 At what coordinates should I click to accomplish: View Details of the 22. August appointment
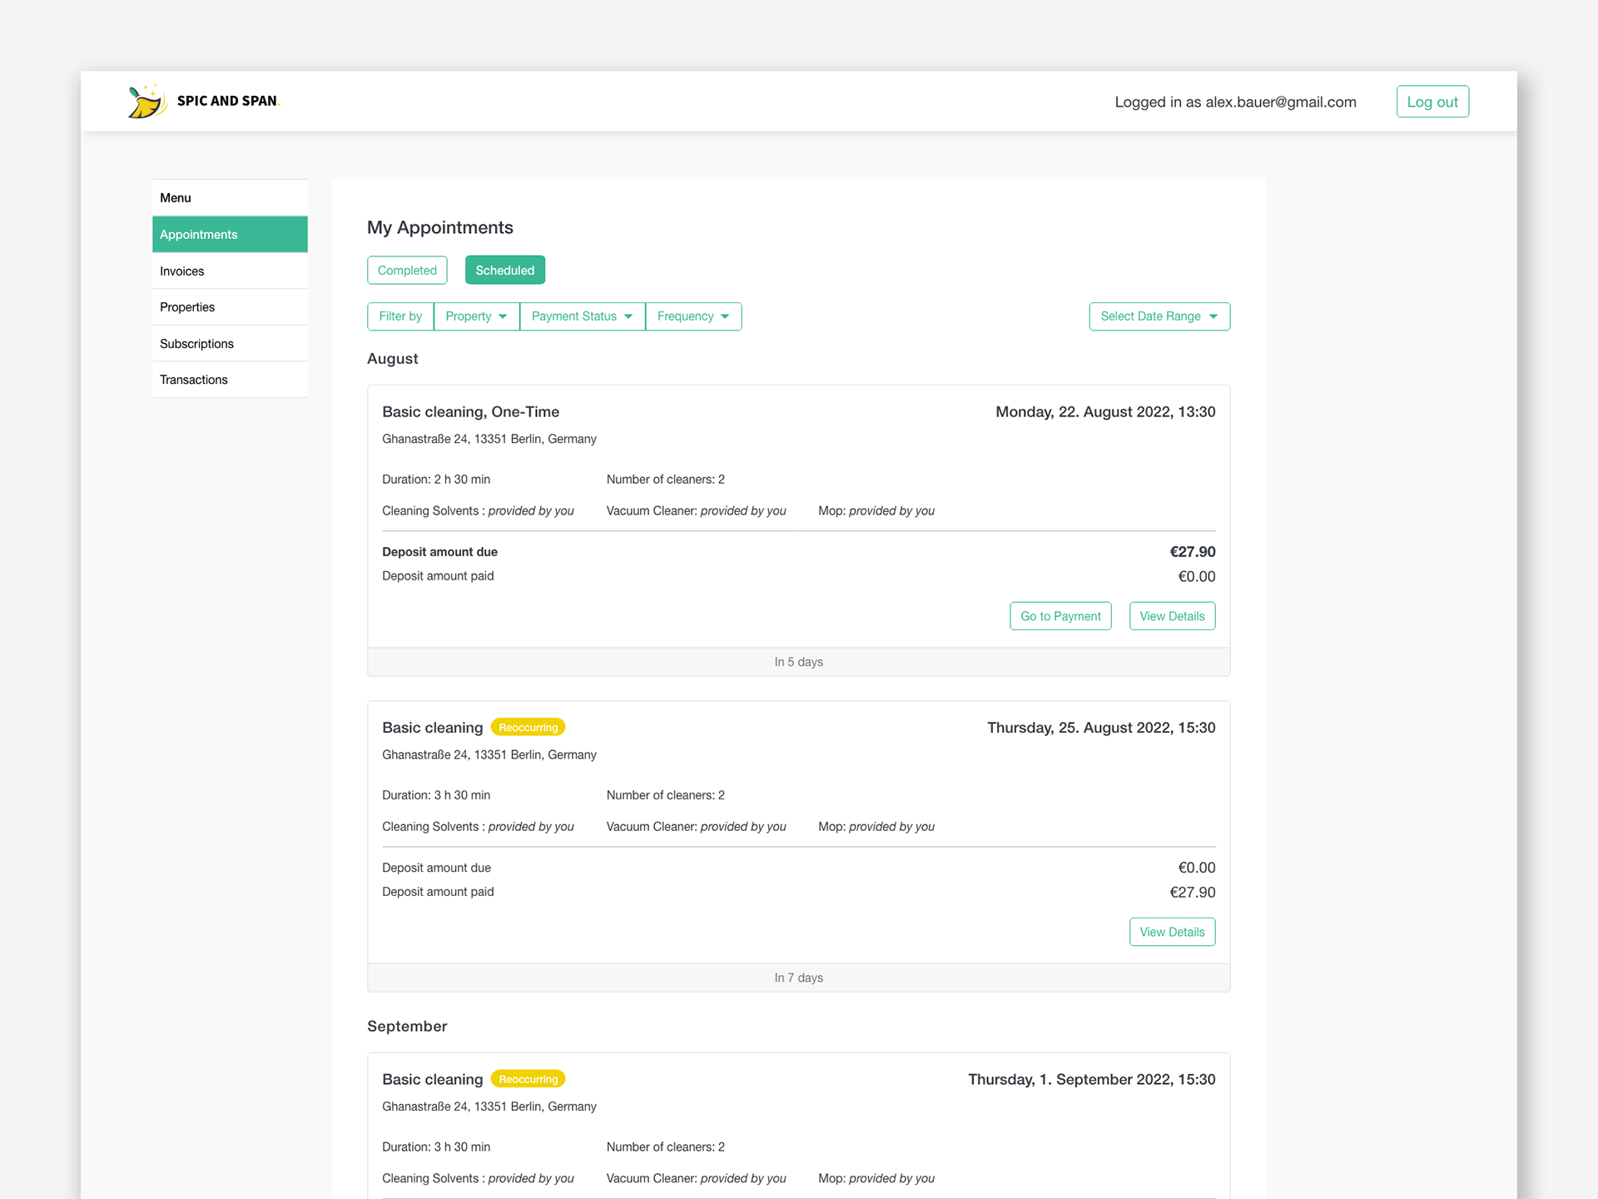1171,616
